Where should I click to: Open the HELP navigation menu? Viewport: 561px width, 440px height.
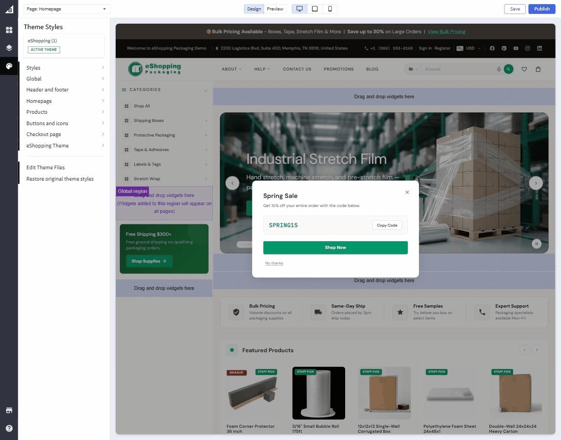tap(262, 69)
